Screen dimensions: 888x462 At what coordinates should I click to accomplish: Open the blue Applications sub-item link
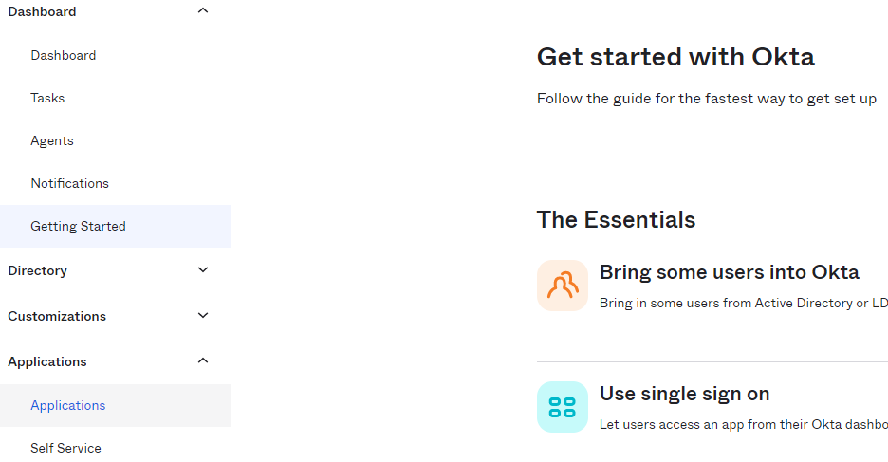point(68,405)
